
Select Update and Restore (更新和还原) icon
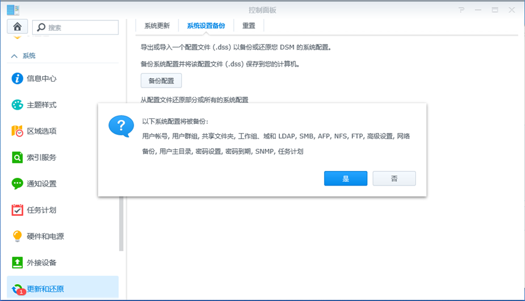click(17, 289)
